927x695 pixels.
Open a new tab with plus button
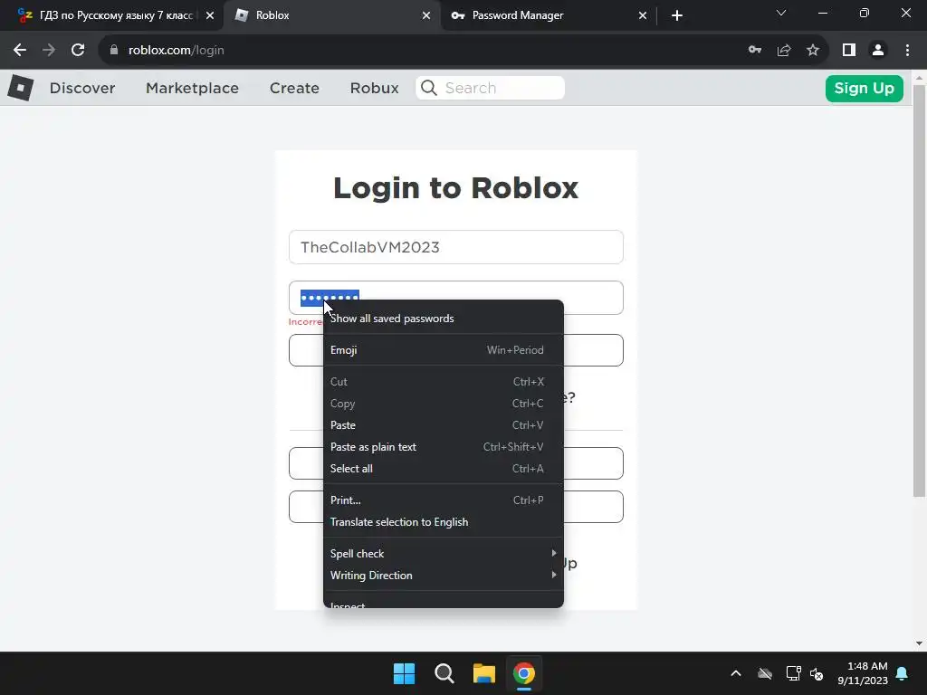(677, 15)
